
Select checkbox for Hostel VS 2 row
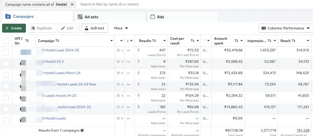click(x=6, y=64)
